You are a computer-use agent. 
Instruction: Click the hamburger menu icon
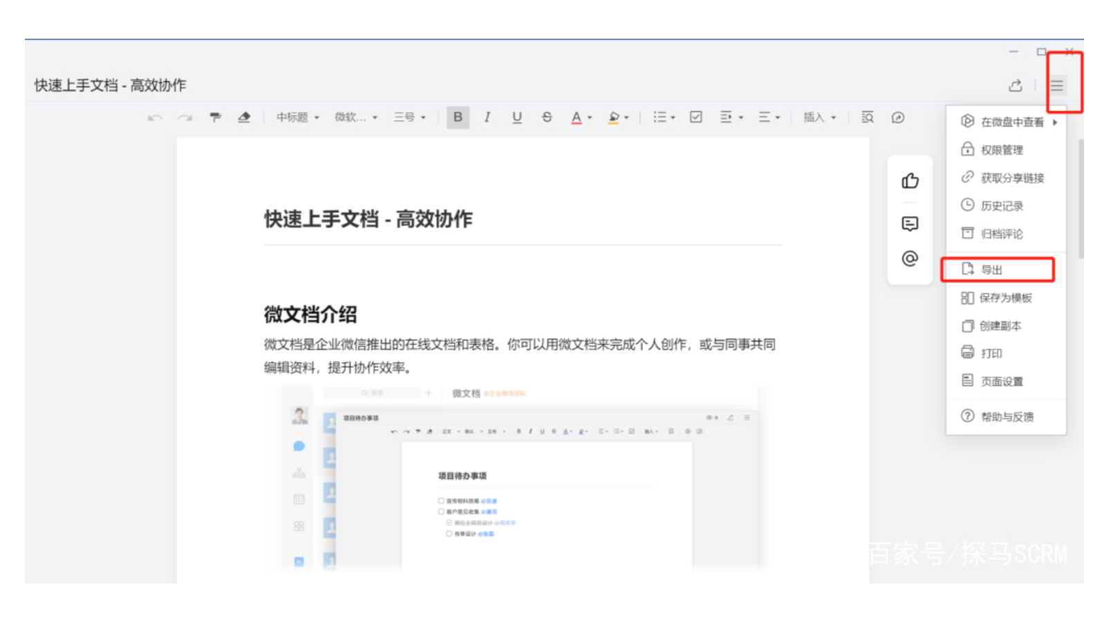1056,86
